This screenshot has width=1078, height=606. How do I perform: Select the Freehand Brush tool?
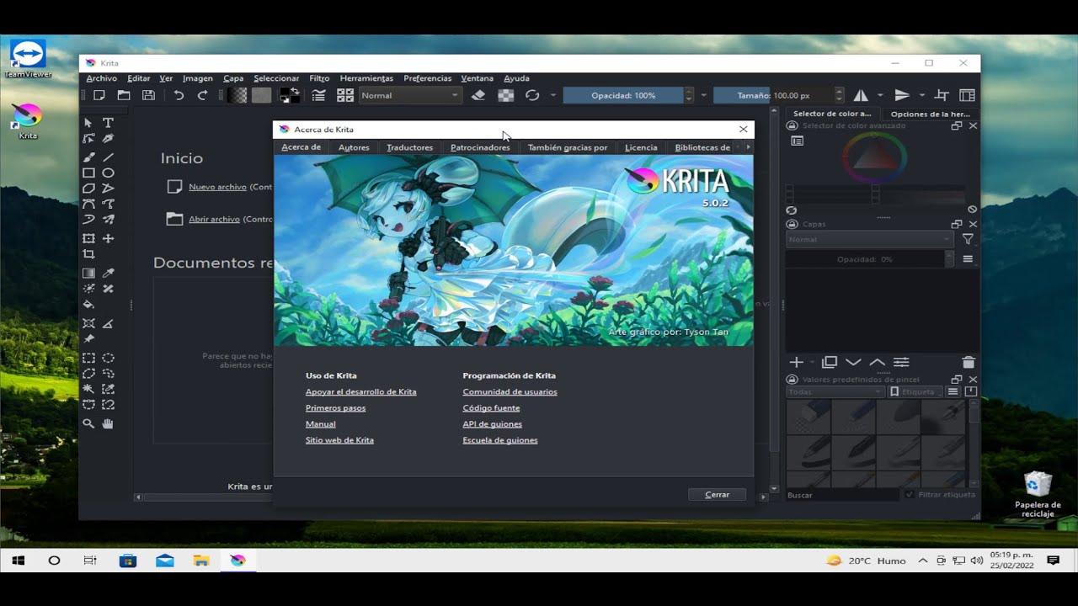(x=88, y=156)
